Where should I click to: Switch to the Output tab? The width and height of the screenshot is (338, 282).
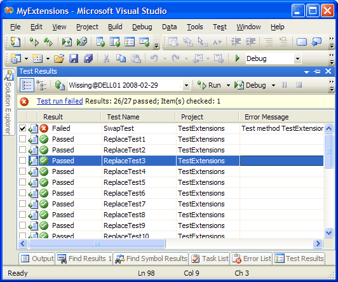37,258
